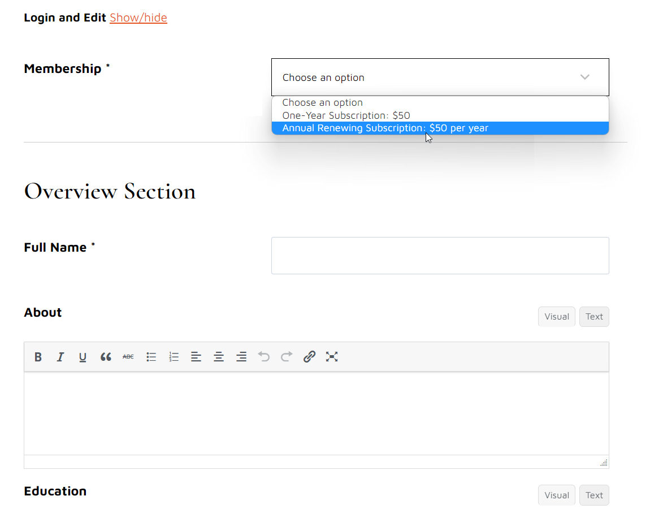Choose Annual Renewing Subscription option
Image resolution: width=650 pixels, height=509 pixels.
point(385,128)
